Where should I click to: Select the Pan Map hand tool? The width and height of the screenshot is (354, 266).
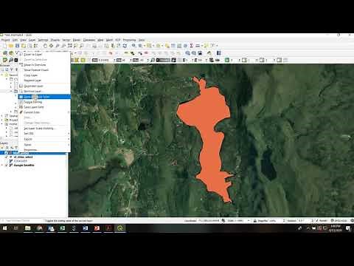click(45, 46)
